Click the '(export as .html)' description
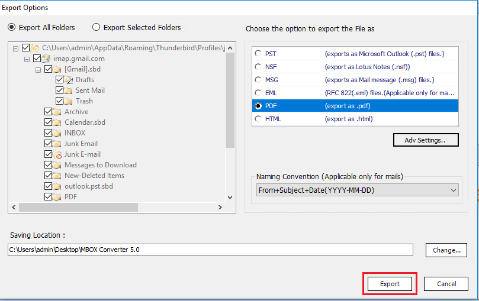479x301 pixels. [349, 119]
